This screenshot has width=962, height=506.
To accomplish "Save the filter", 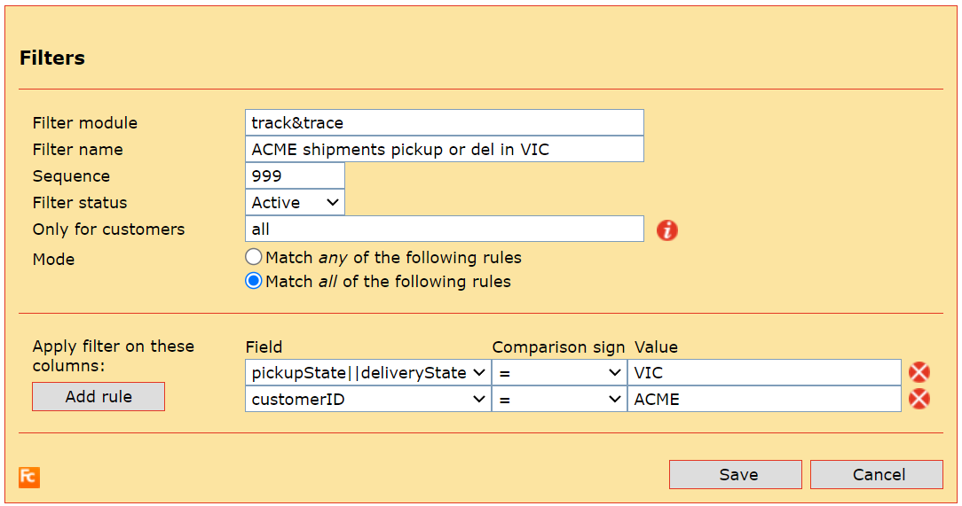I will 735,475.
